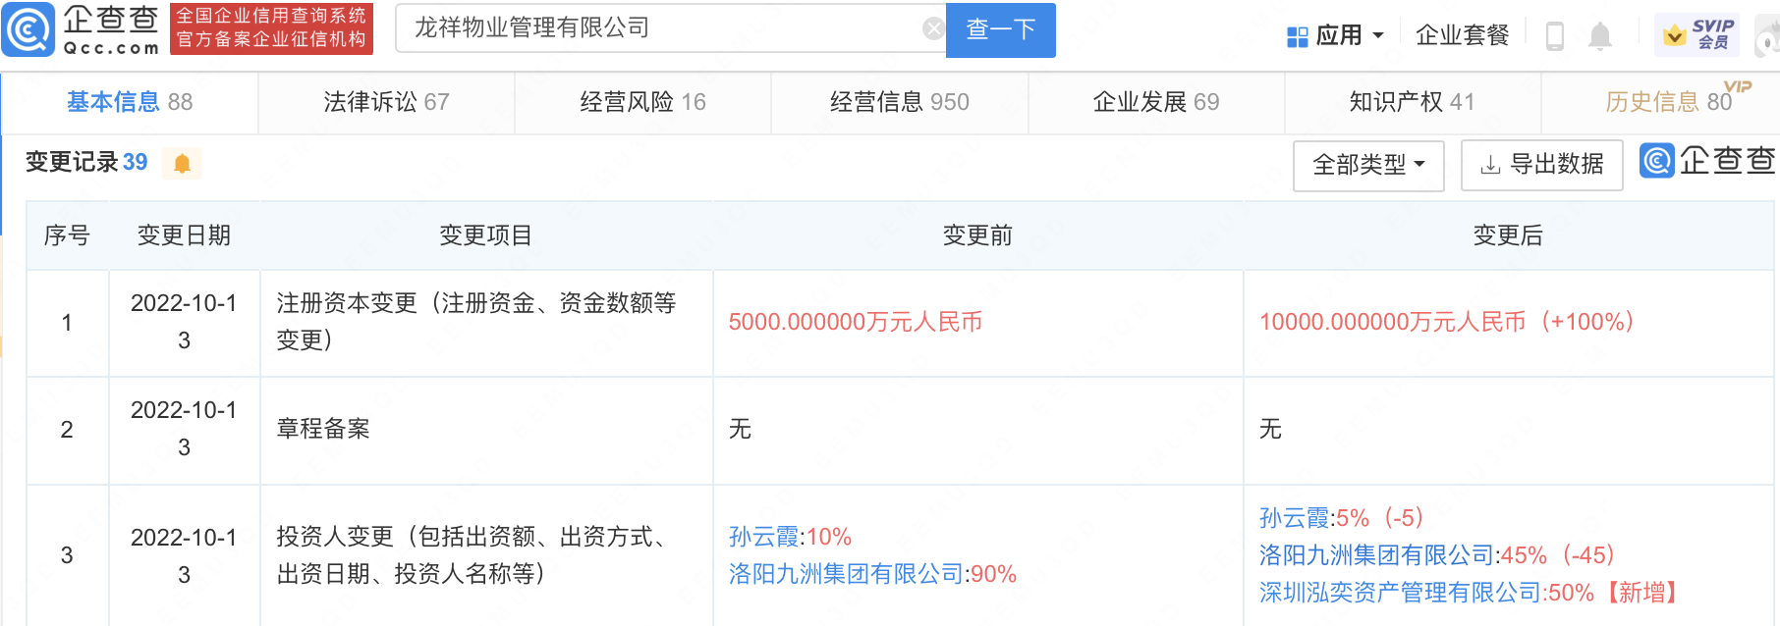Click the 全国企业信用查询系统 red banner
Viewport: 1780px width, 626px height.
point(271,28)
